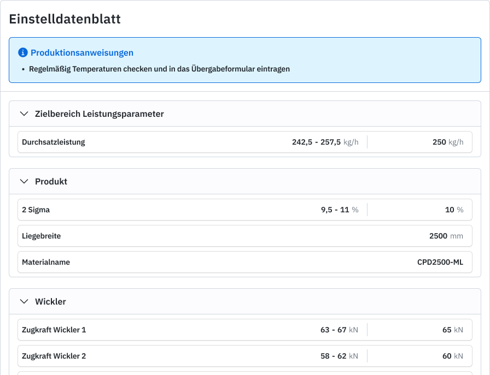
Task: Click the 60 kN Wickler 2 target value
Action: (452, 356)
